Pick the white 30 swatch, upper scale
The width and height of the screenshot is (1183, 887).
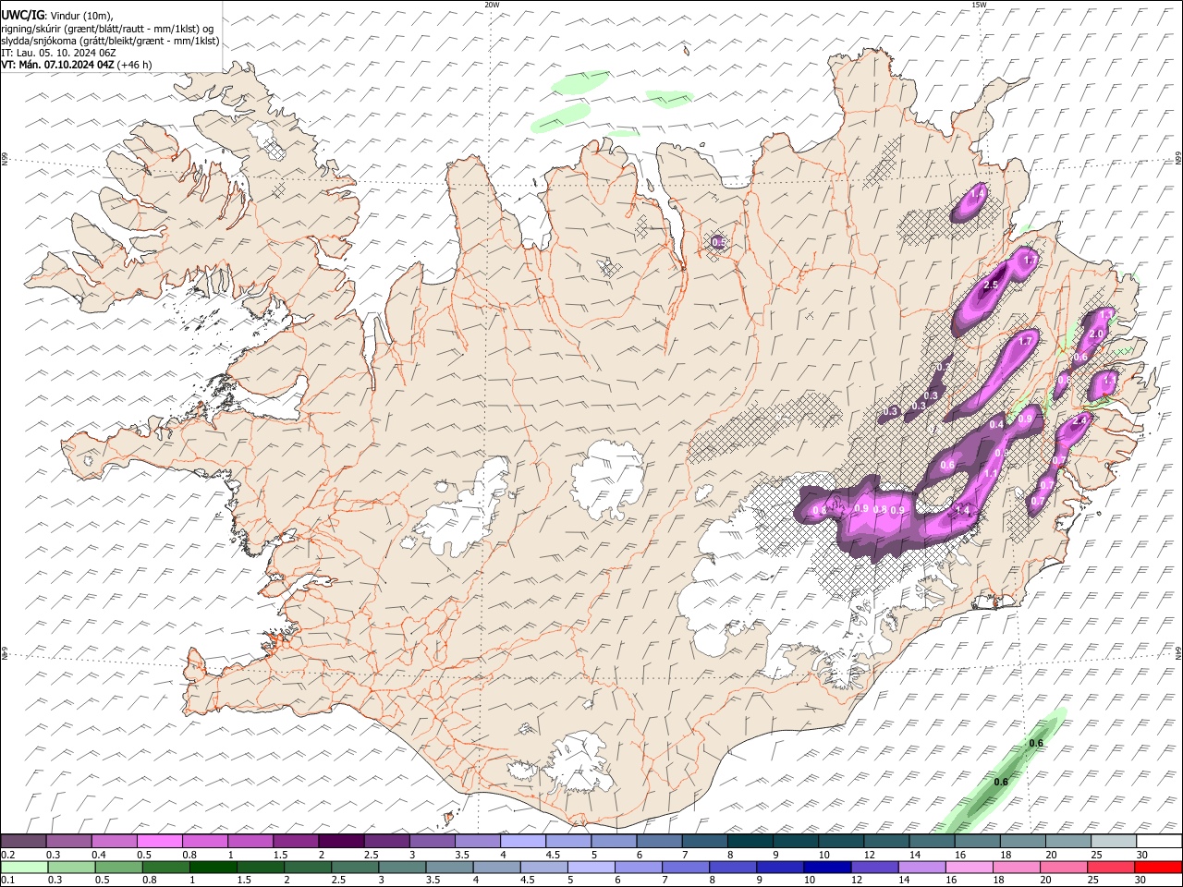coord(1159,841)
